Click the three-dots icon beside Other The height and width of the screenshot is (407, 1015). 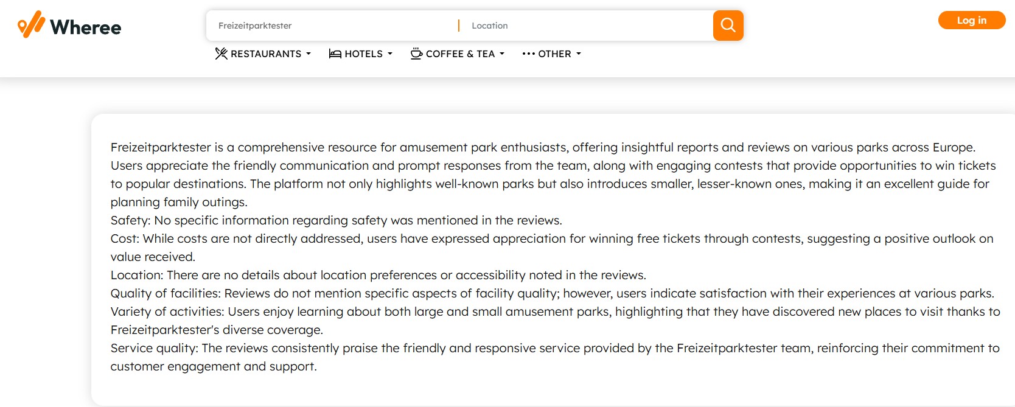(528, 54)
